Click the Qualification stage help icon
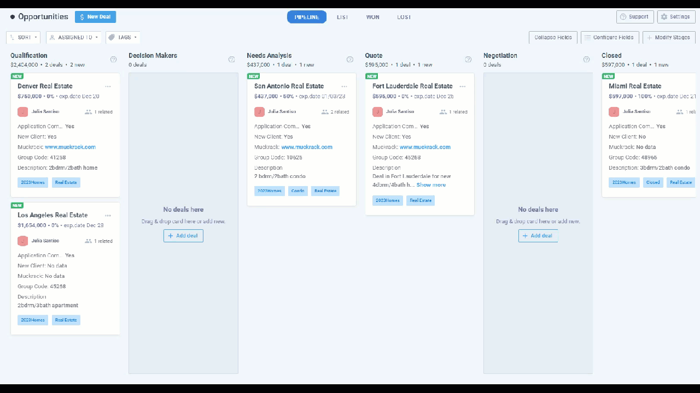Screen dimensions: 700x393 click(x=113, y=59)
